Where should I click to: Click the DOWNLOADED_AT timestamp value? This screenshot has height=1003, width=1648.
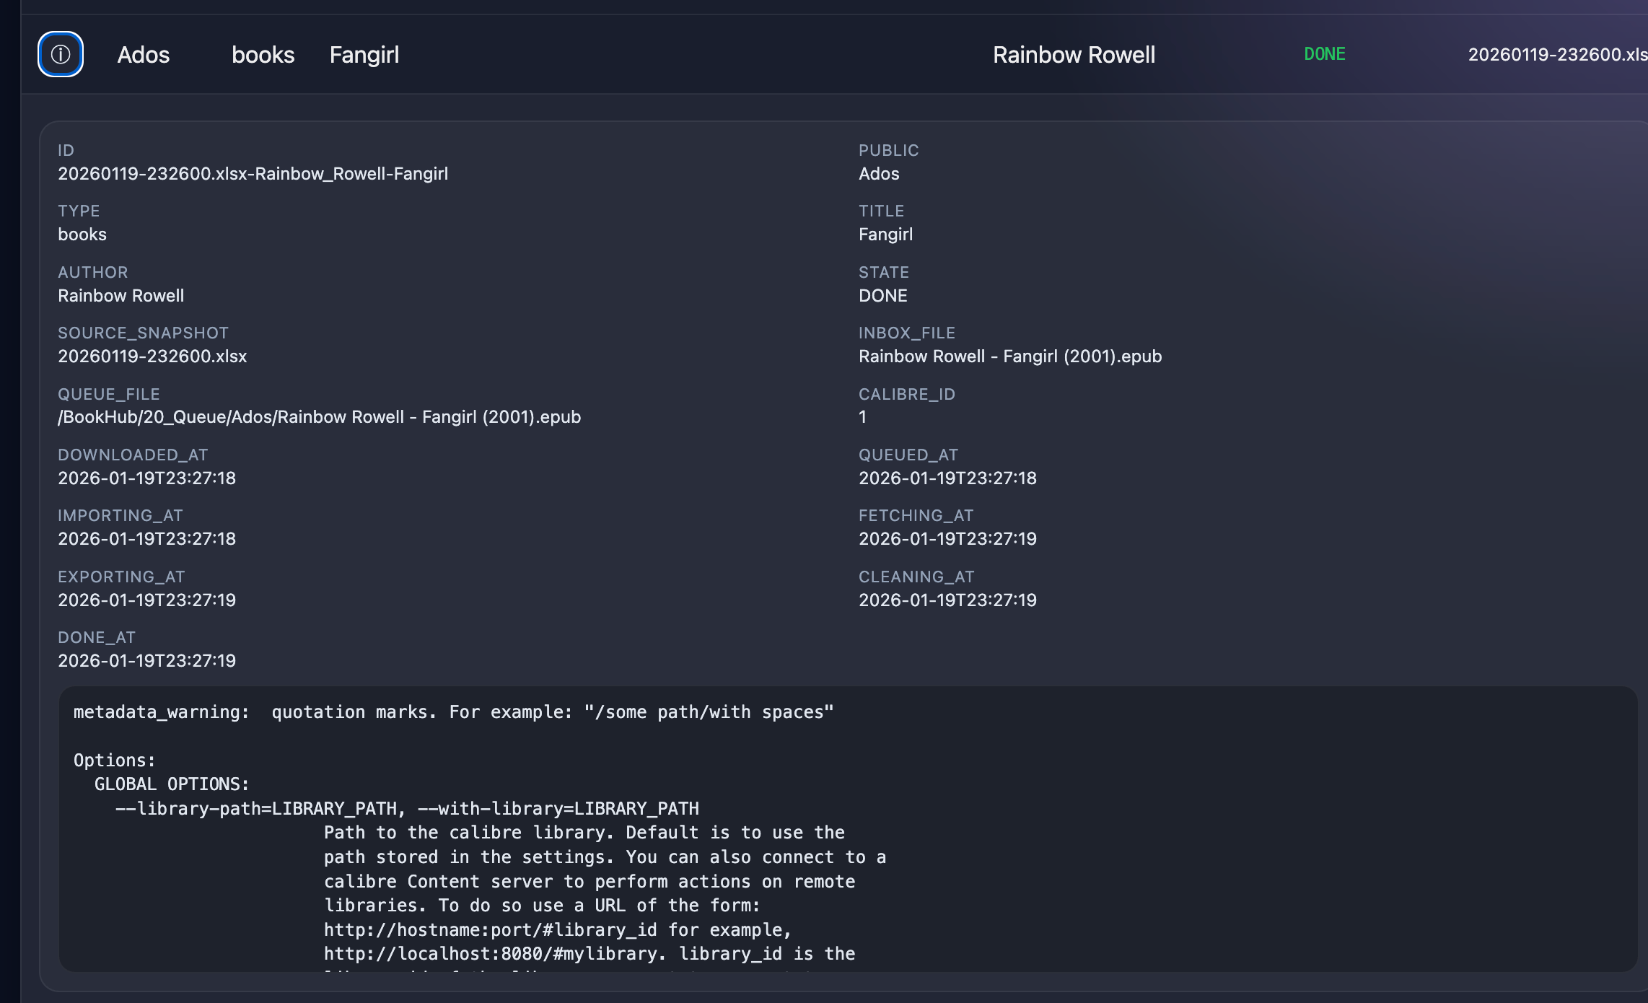click(146, 478)
